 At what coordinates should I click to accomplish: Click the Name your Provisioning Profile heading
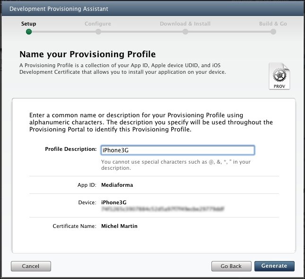87,54
